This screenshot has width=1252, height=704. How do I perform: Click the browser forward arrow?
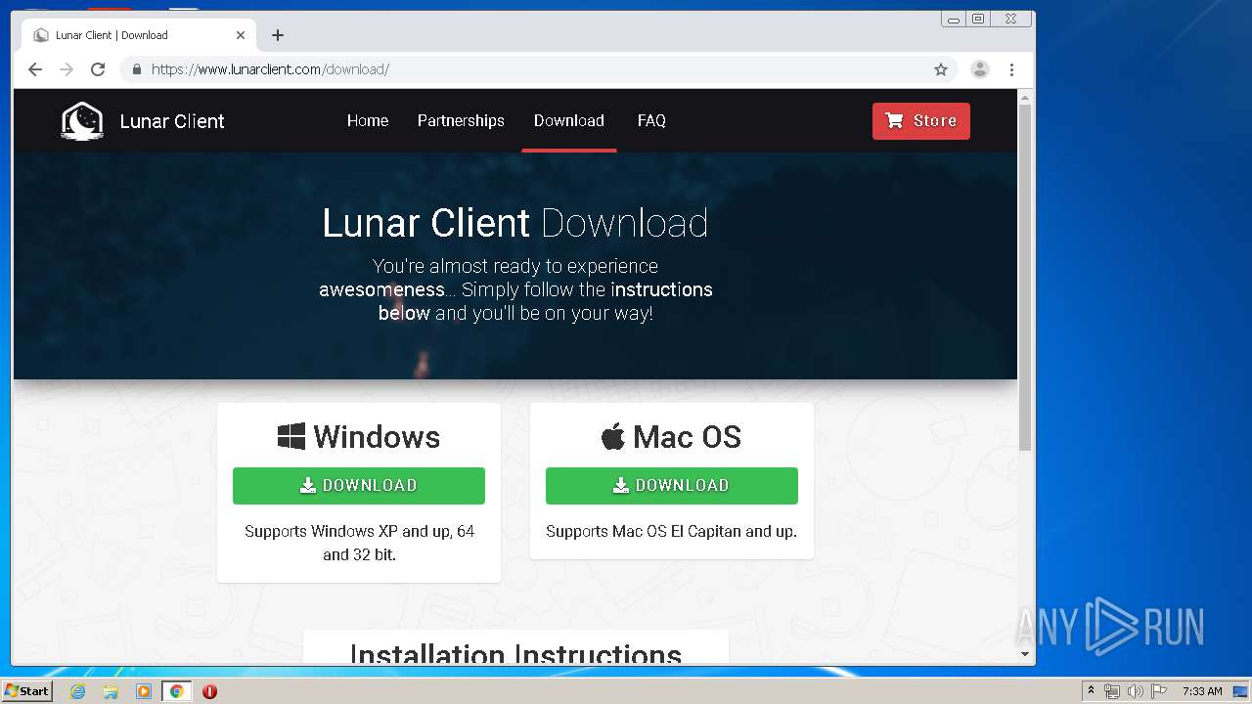coord(67,69)
